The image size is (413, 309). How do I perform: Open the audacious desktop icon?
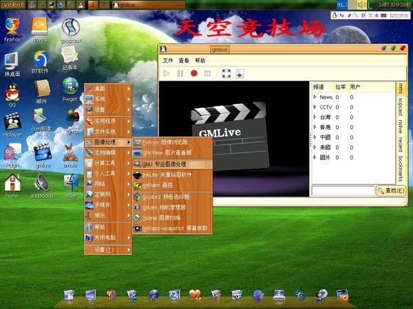(x=42, y=183)
